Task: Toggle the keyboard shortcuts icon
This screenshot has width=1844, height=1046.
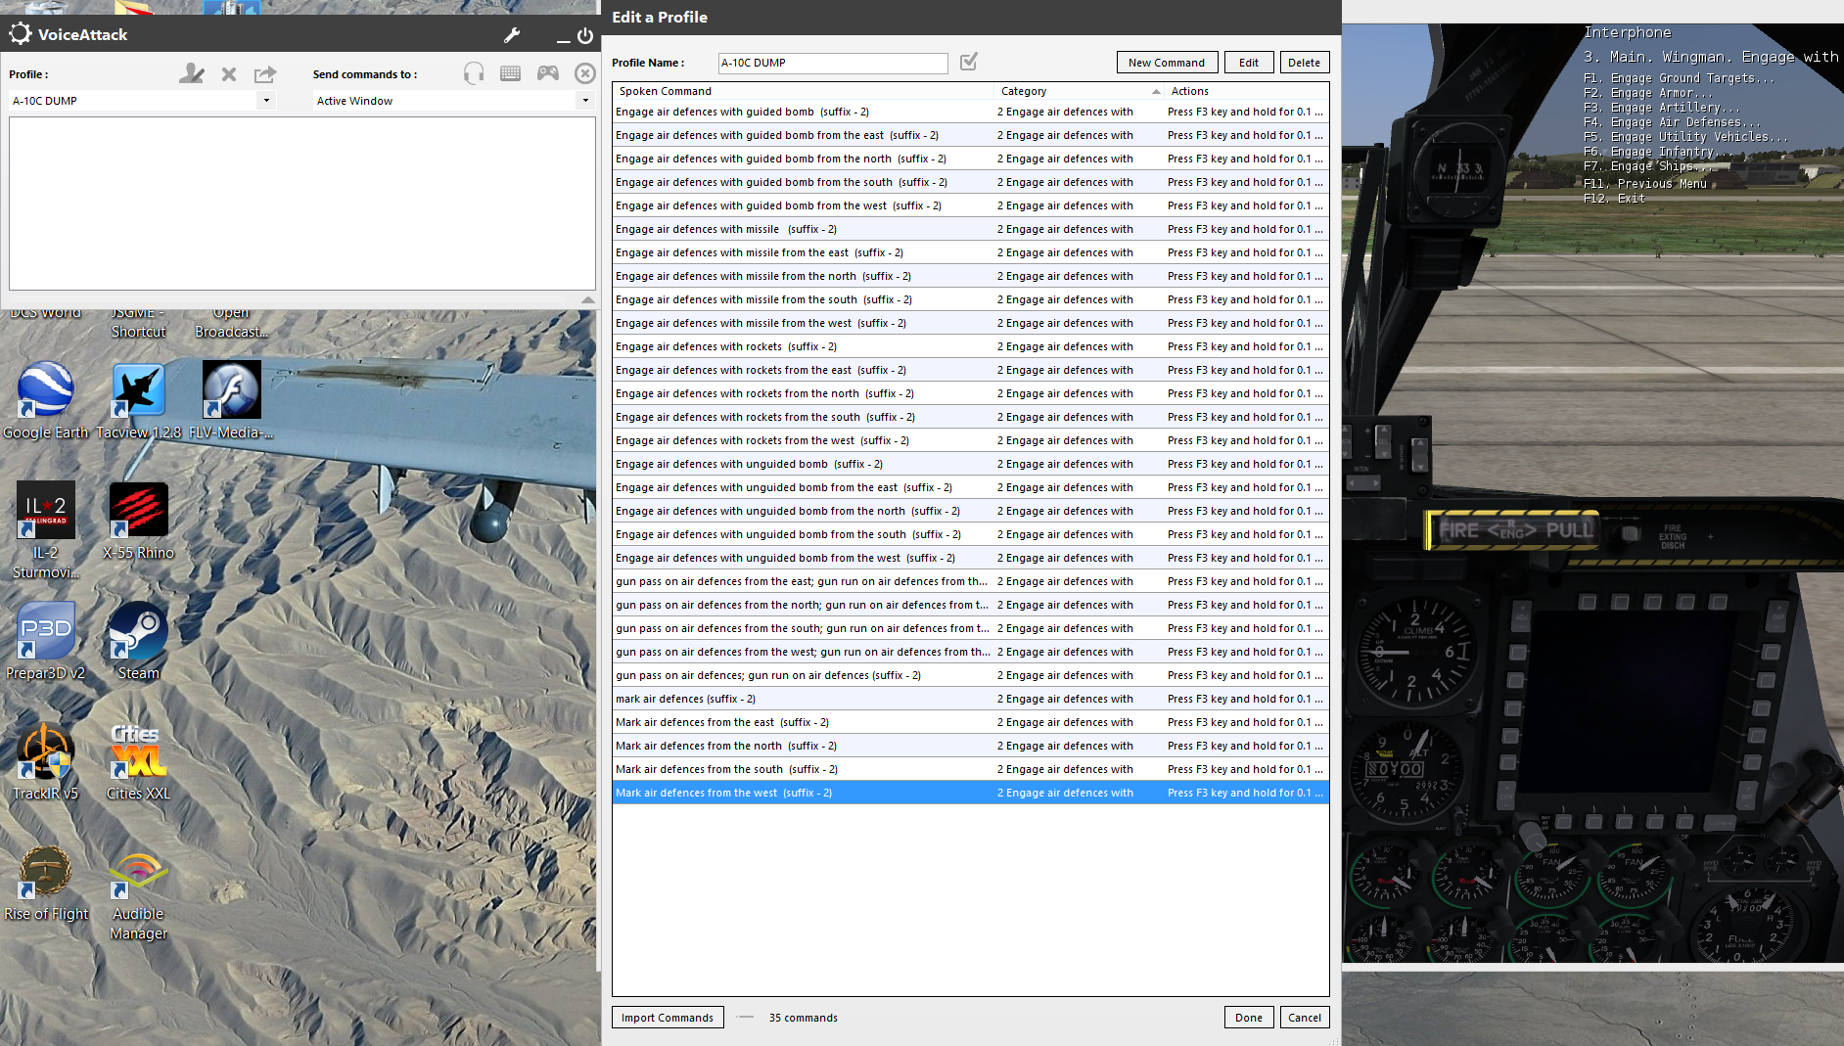Action: (510, 73)
